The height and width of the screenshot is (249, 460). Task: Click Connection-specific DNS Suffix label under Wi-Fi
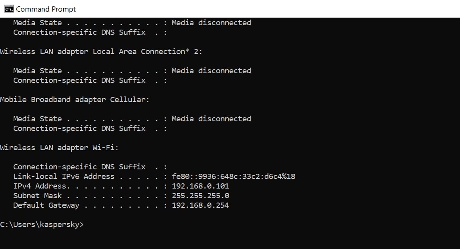click(79, 167)
